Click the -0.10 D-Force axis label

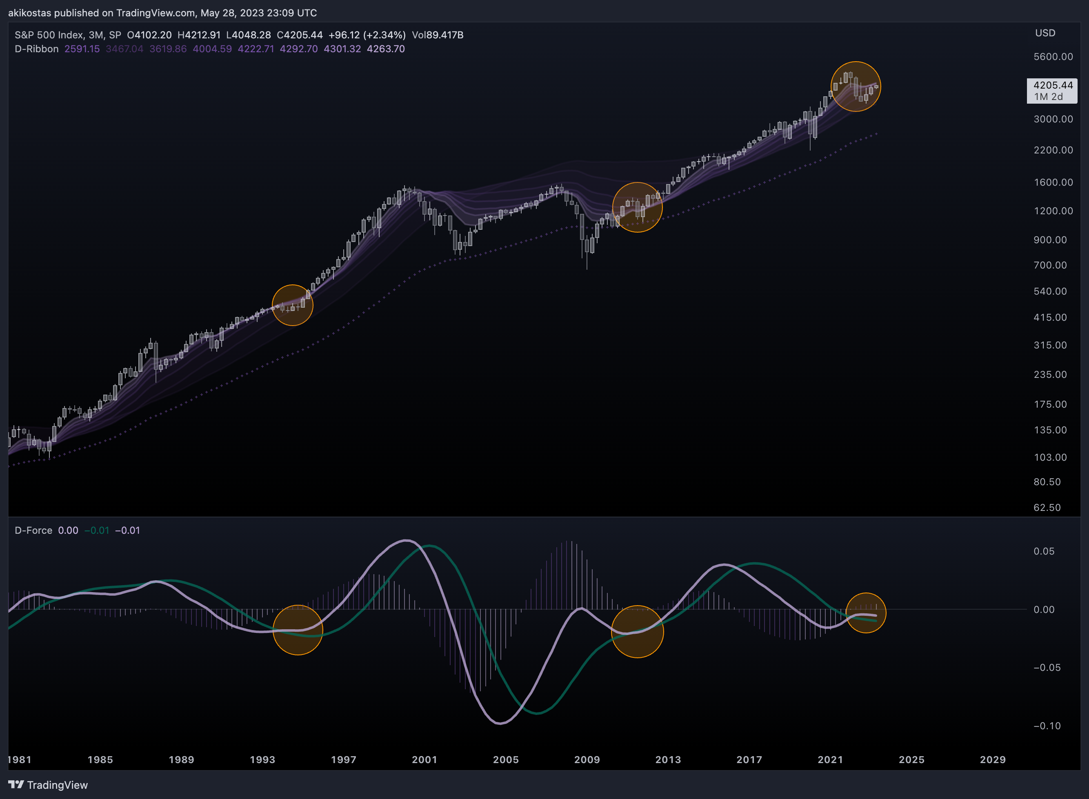point(1047,726)
